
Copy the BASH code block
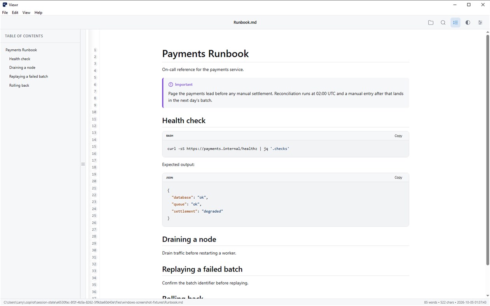[398, 136]
